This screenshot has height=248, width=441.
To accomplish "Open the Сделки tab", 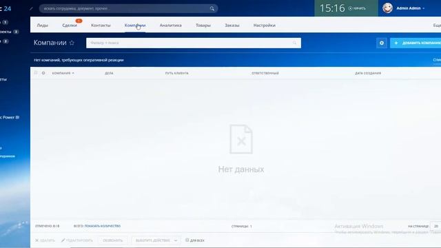I will (70, 25).
